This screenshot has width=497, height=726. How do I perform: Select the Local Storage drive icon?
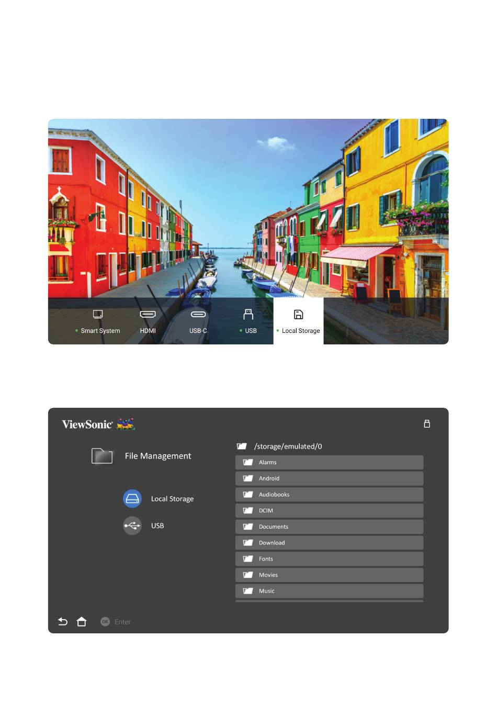pos(132,498)
